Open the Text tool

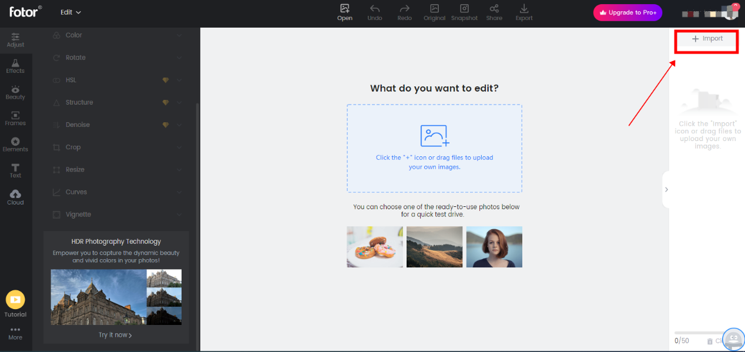tap(15, 170)
